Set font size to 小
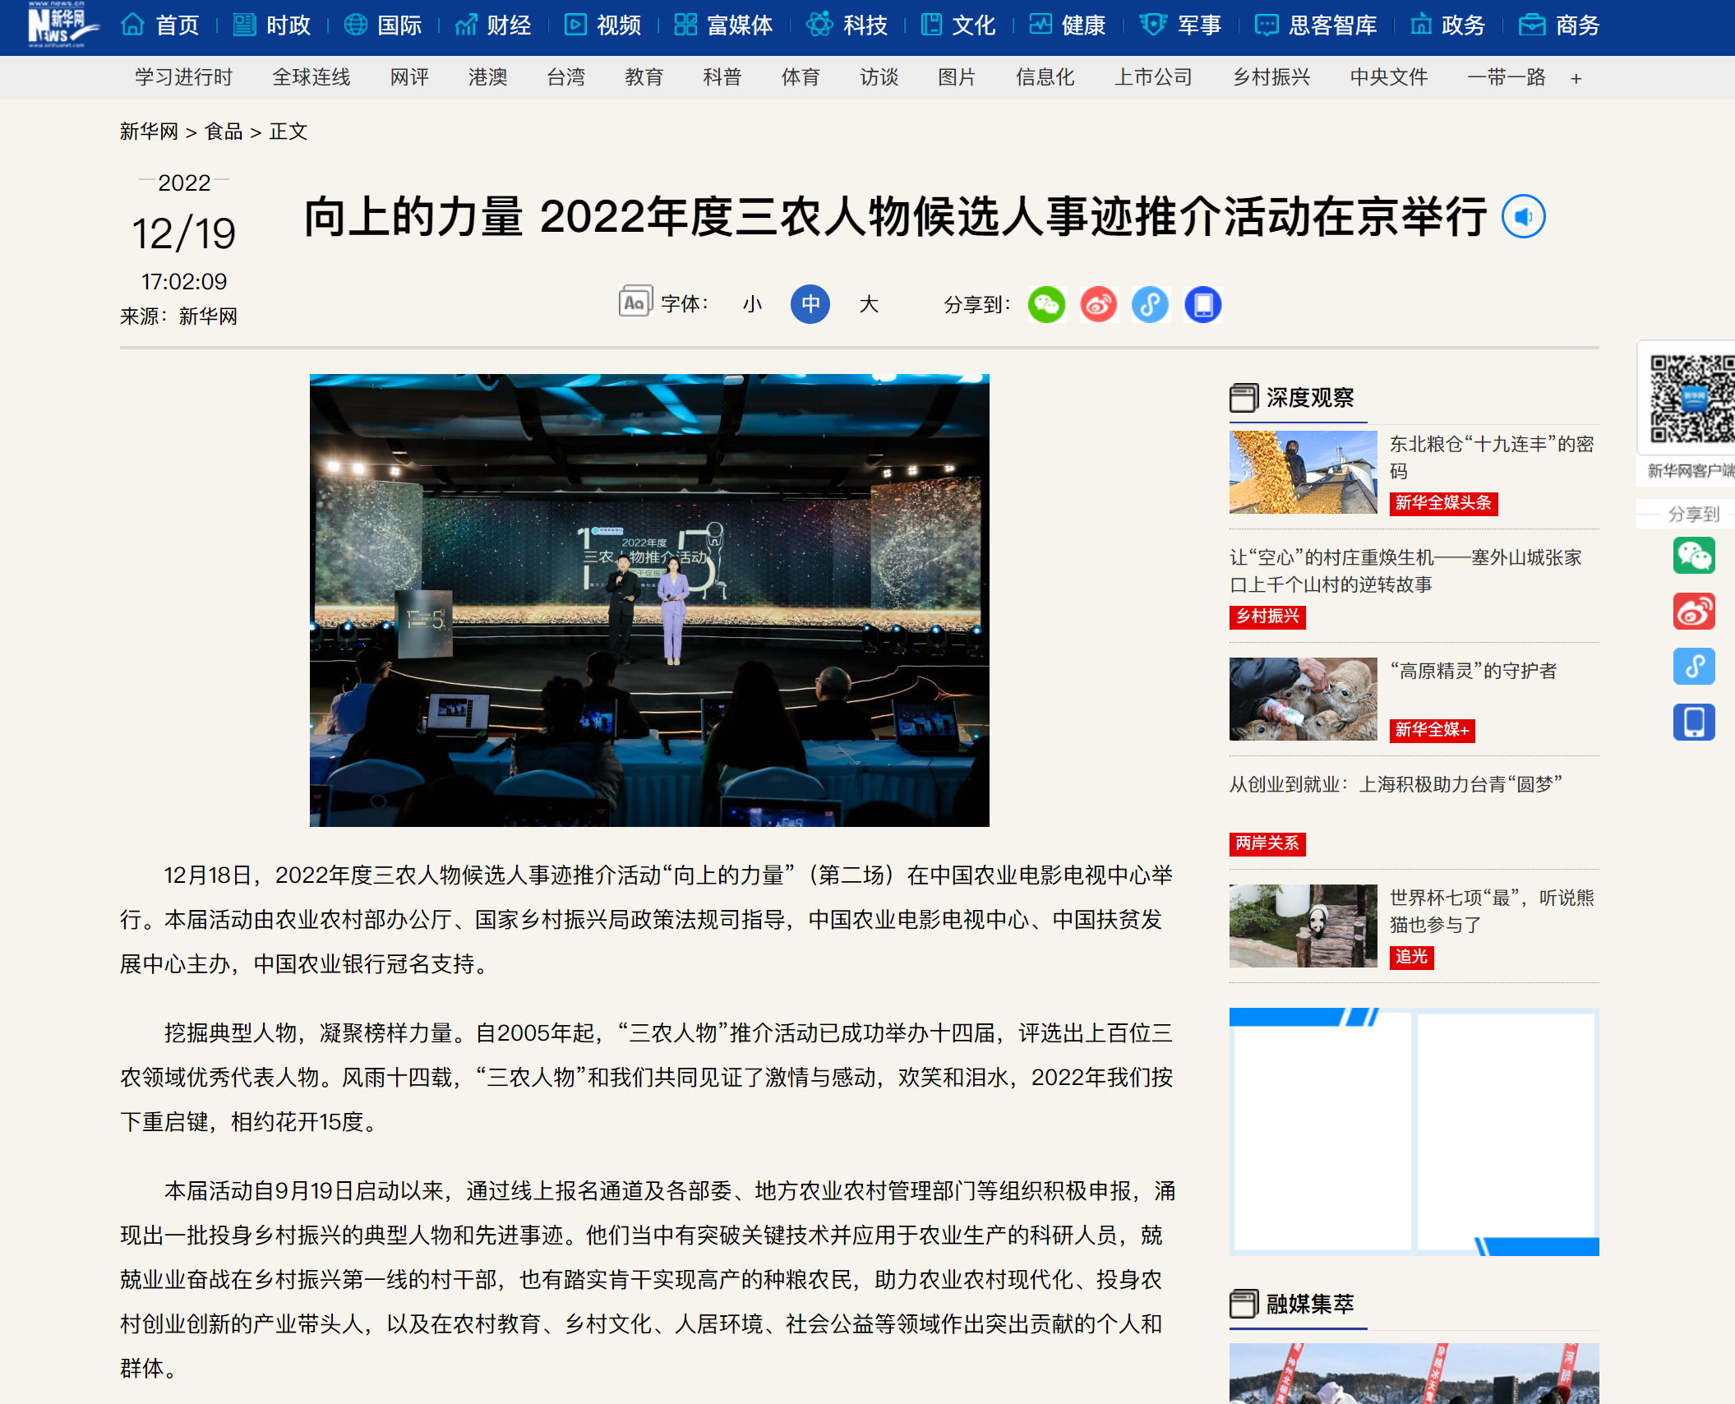1735x1404 pixels. [x=752, y=304]
